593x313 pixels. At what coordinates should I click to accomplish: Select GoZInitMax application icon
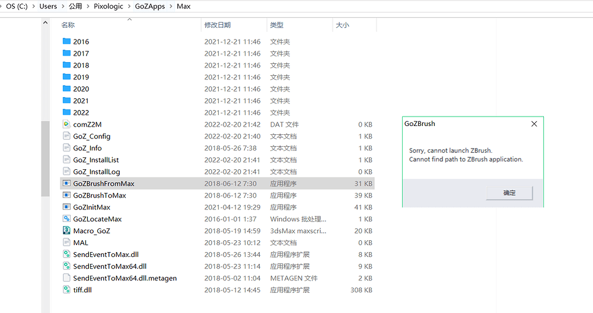pos(66,207)
